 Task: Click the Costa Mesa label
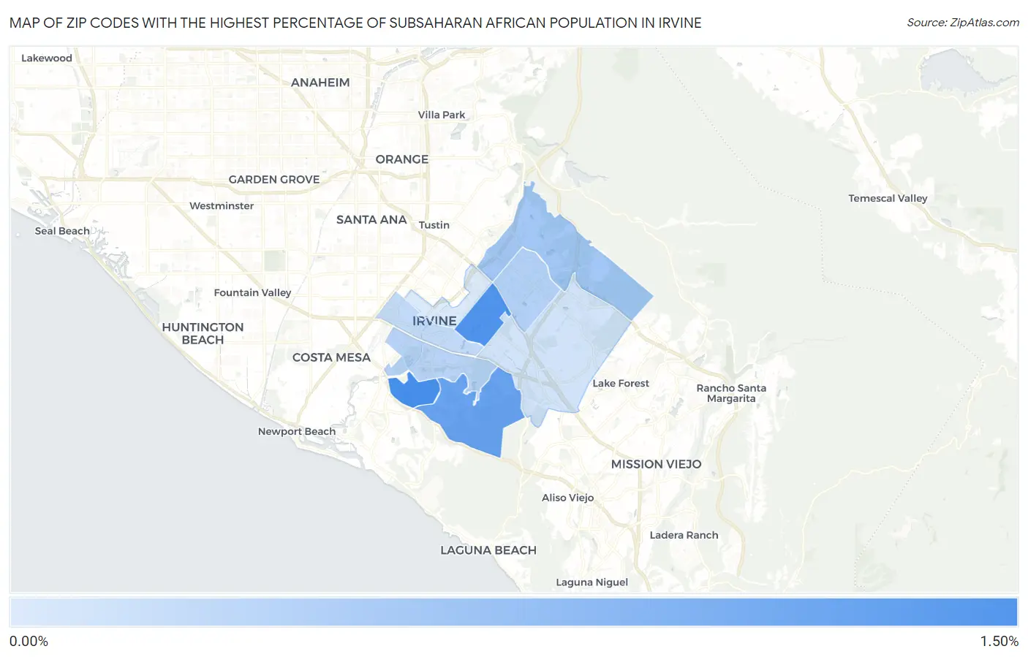[x=331, y=357]
